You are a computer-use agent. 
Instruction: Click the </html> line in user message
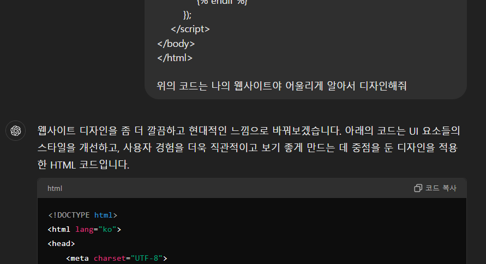175,58
